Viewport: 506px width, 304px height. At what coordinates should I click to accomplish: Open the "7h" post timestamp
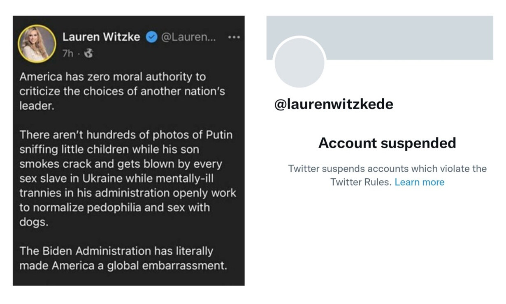point(68,54)
